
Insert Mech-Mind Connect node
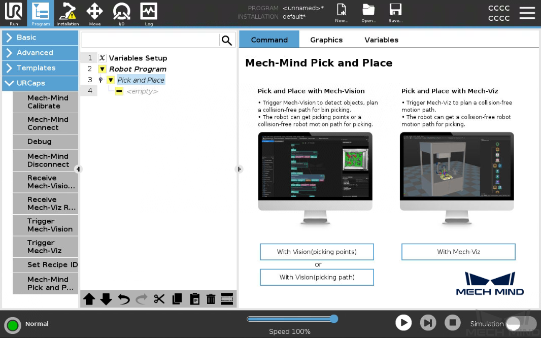pos(46,123)
